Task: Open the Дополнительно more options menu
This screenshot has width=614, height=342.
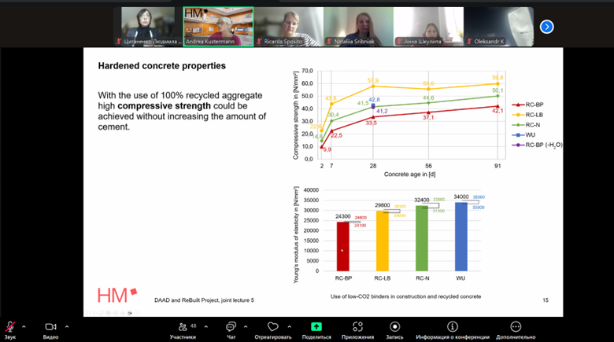Action: [516, 326]
